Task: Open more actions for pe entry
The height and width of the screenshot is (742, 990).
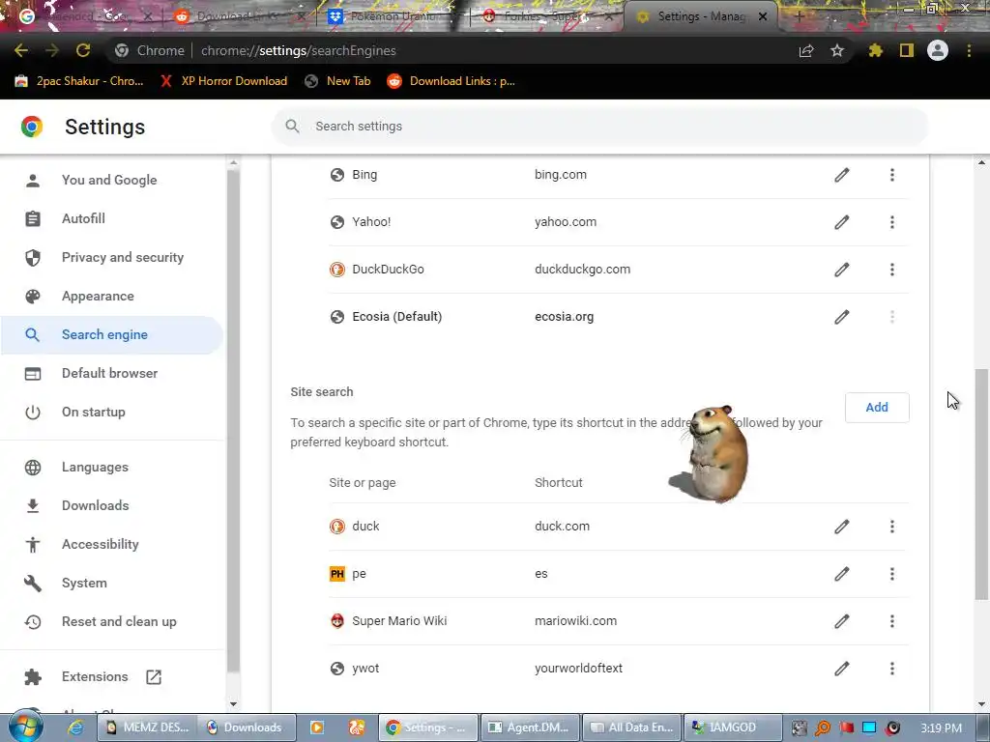Action: coord(892,574)
